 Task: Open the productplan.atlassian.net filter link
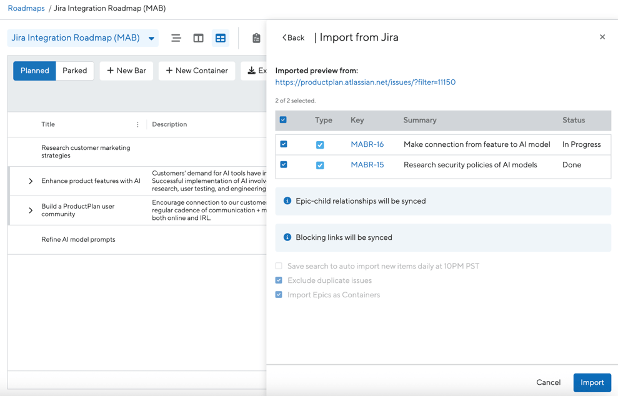tap(366, 82)
